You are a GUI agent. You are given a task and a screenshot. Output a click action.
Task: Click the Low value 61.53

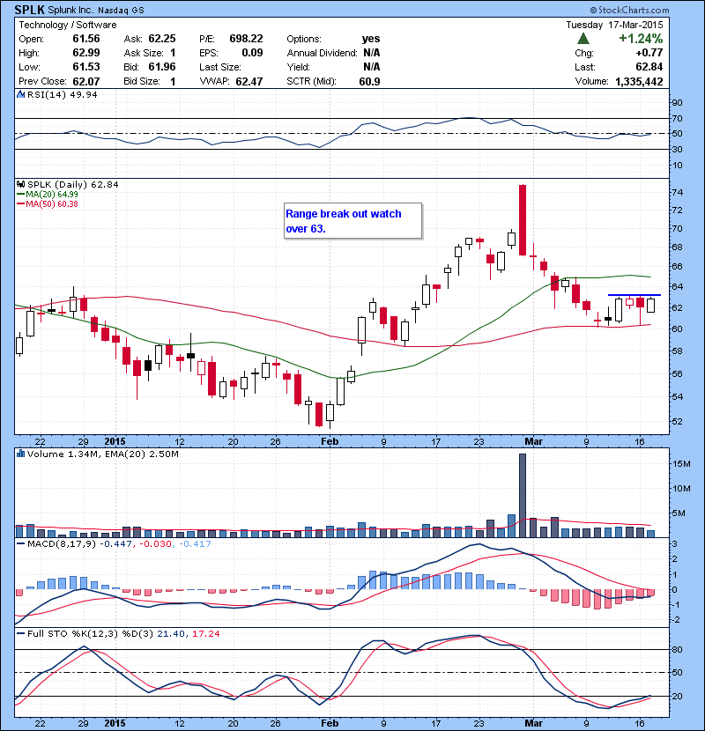[86, 67]
